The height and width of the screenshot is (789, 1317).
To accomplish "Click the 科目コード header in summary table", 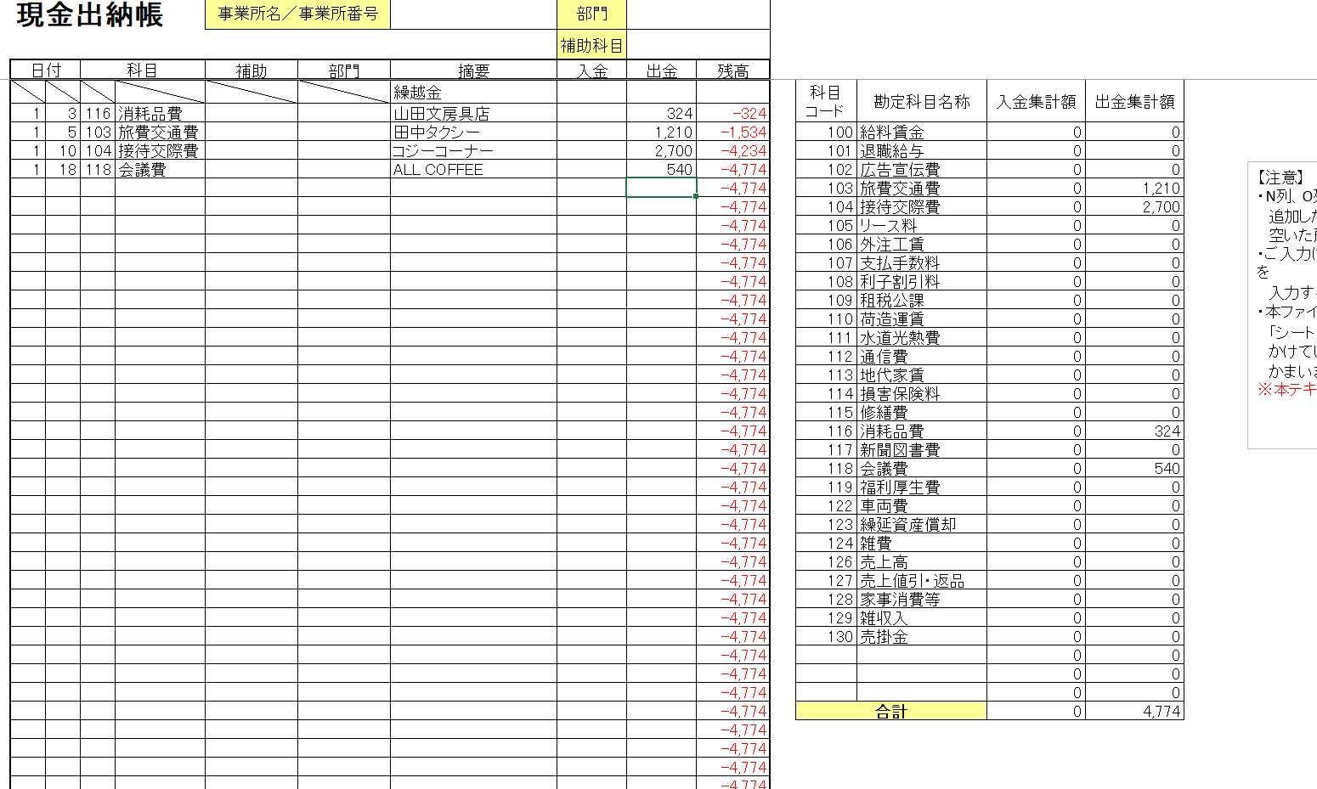I will pos(826,101).
